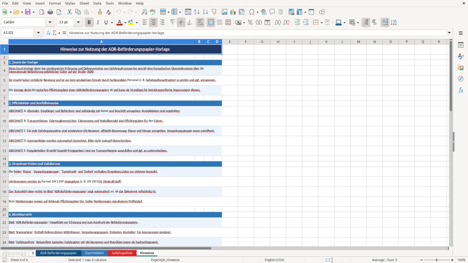Image resolution: width=468 pixels, height=263 pixels.
Task: Click the Sort dialog icon
Action: click(x=188, y=12)
